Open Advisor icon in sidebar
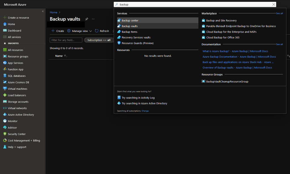This screenshot has height=174, width=290. pyautogui.click(x=5, y=127)
